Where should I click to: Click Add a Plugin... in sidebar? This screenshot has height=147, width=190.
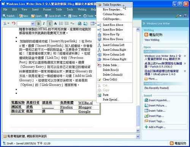click(x=155, y=127)
